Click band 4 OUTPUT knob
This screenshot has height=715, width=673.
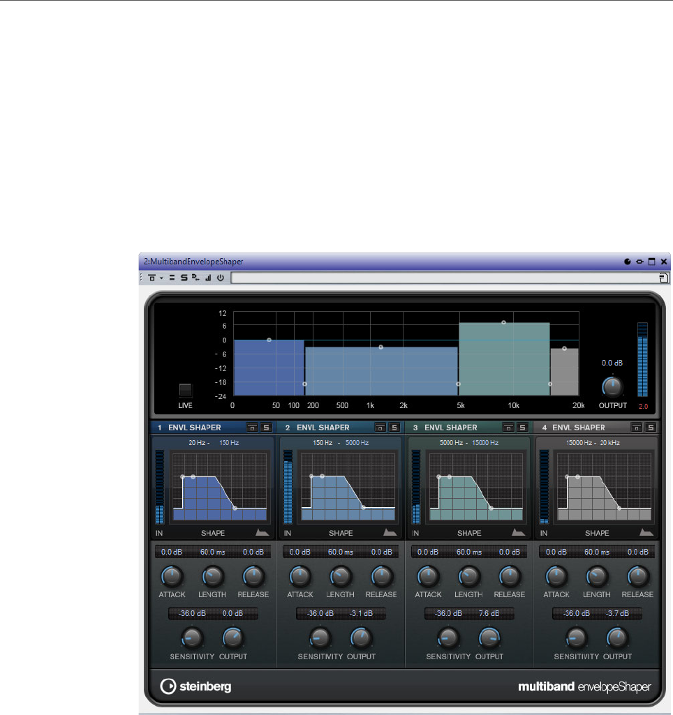617,638
